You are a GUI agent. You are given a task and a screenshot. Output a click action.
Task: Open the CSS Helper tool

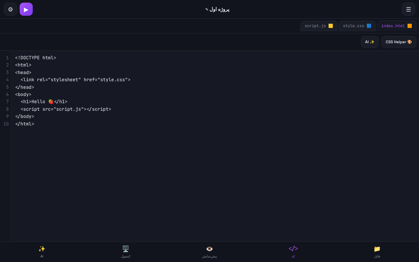pos(399,42)
